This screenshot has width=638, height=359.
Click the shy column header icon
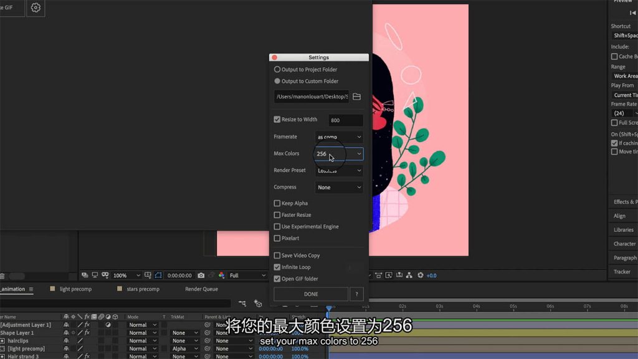pos(66,317)
